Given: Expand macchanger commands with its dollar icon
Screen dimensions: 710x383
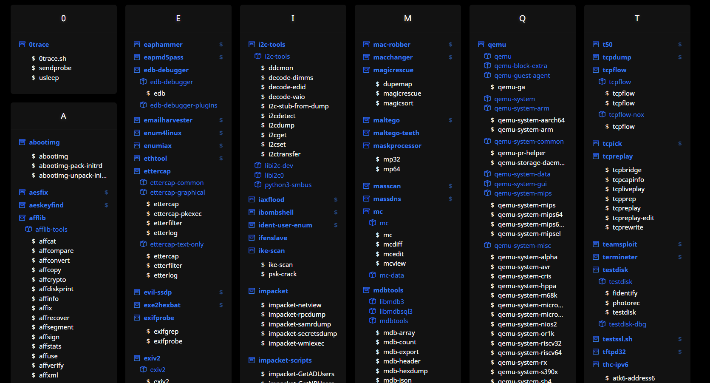Looking at the screenshot, I should point(450,57).
